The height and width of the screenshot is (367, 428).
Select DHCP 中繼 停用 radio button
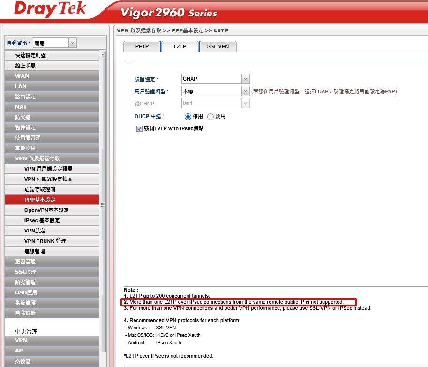pyautogui.click(x=188, y=117)
